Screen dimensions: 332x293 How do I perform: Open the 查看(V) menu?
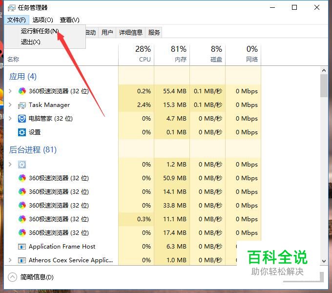(x=69, y=20)
